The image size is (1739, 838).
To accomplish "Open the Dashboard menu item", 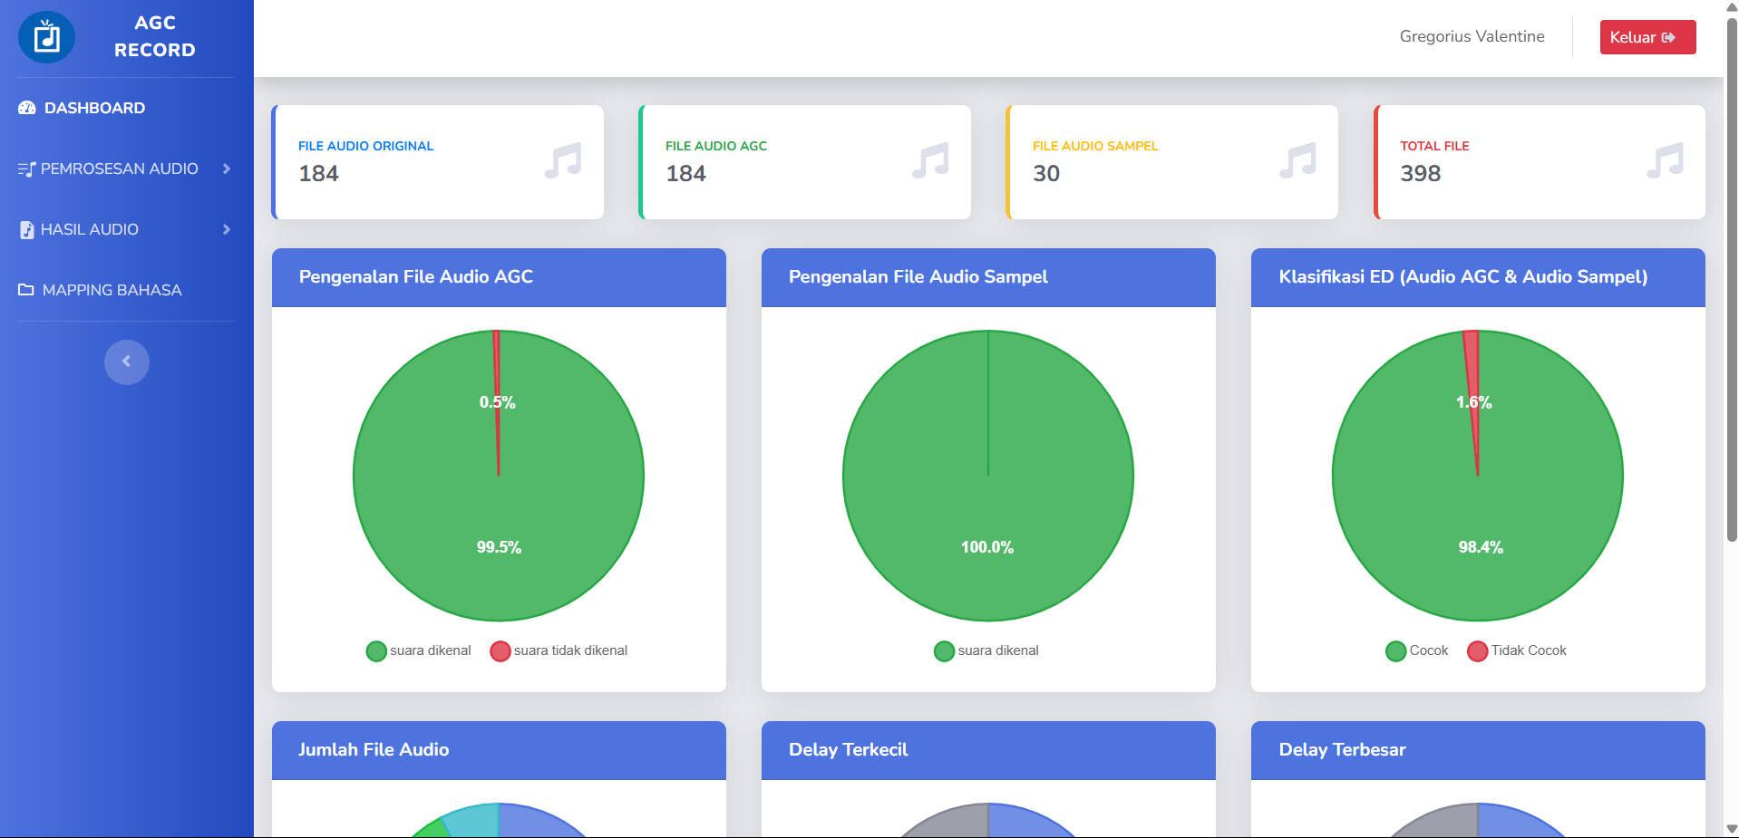I will (127, 108).
